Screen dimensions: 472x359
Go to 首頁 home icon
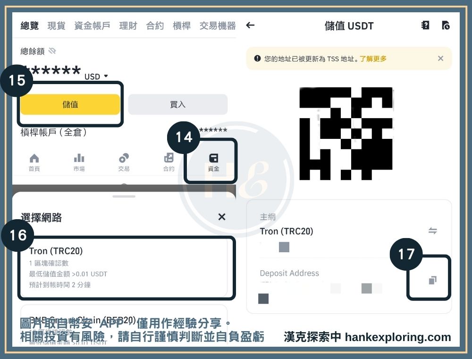pos(34,162)
